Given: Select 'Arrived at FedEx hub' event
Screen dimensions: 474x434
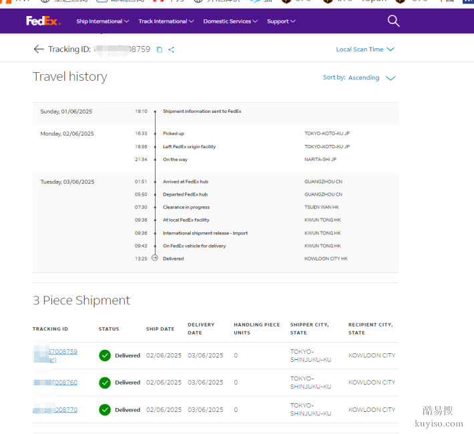Looking at the screenshot, I should tap(186, 182).
